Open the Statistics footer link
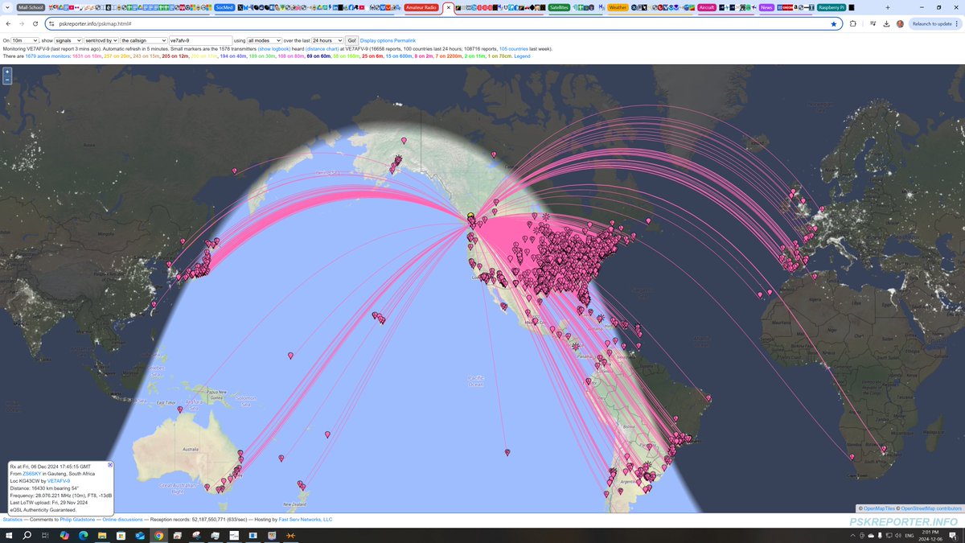 pos(13,520)
